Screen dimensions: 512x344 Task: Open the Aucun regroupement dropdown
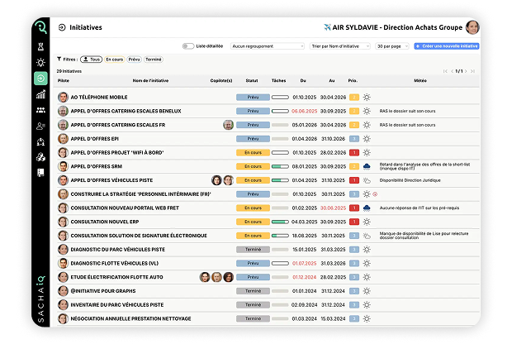click(x=268, y=46)
